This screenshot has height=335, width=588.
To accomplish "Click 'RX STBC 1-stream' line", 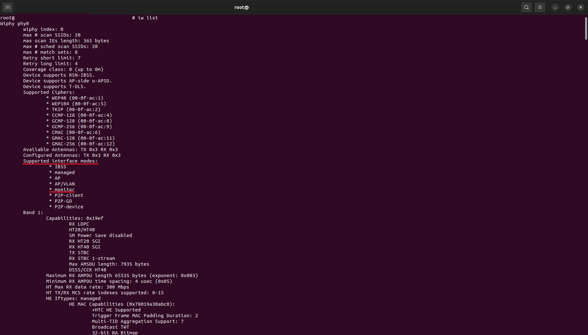I will (92, 258).
